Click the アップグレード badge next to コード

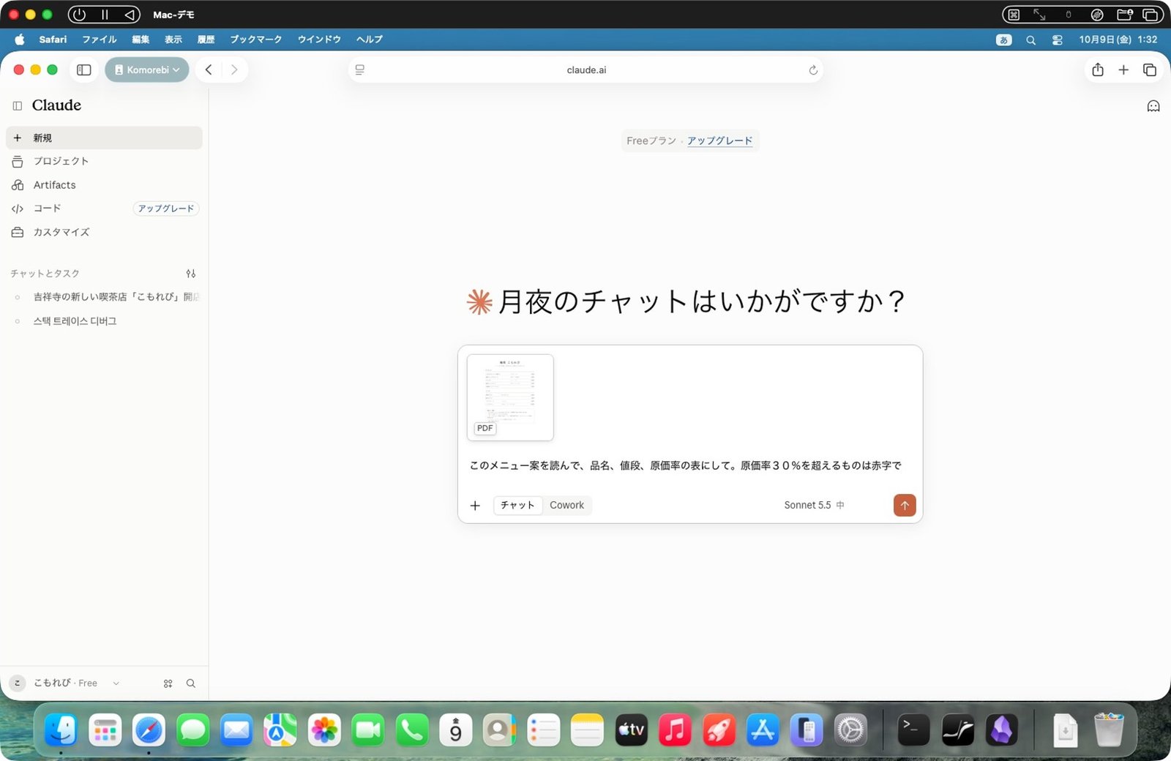166,209
